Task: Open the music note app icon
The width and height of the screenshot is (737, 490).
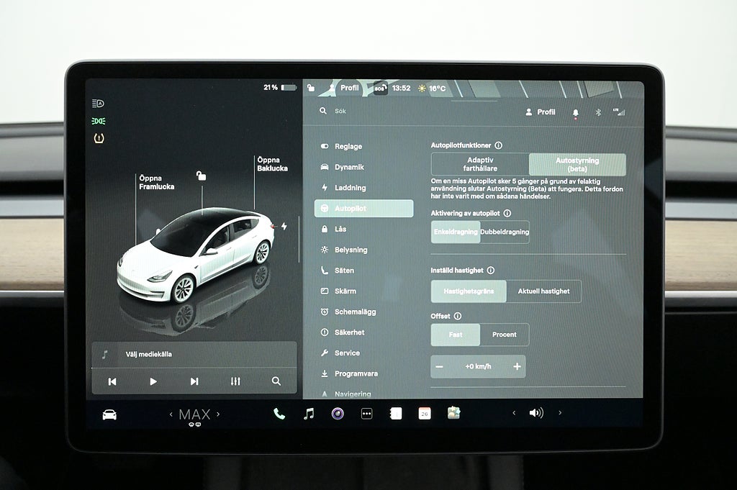Action: click(x=309, y=414)
